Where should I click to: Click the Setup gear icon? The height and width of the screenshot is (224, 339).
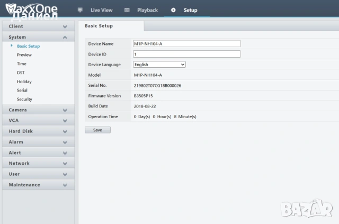[173, 10]
